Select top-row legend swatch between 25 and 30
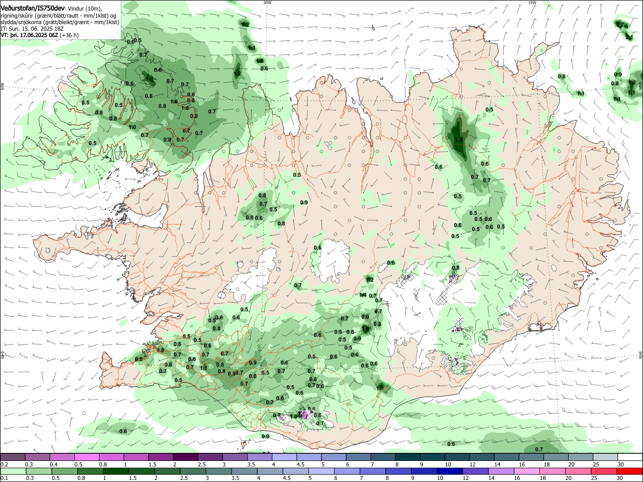The height and width of the screenshot is (482, 643). (x=605, y=457)
